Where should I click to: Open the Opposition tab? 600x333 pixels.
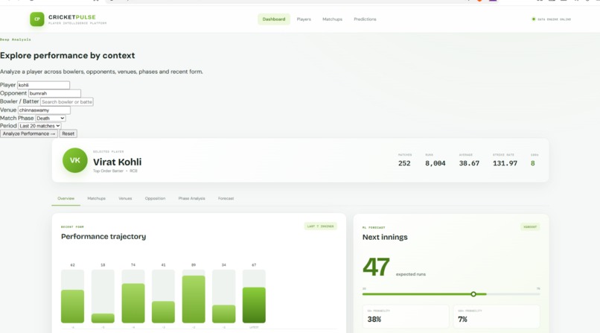155,198
